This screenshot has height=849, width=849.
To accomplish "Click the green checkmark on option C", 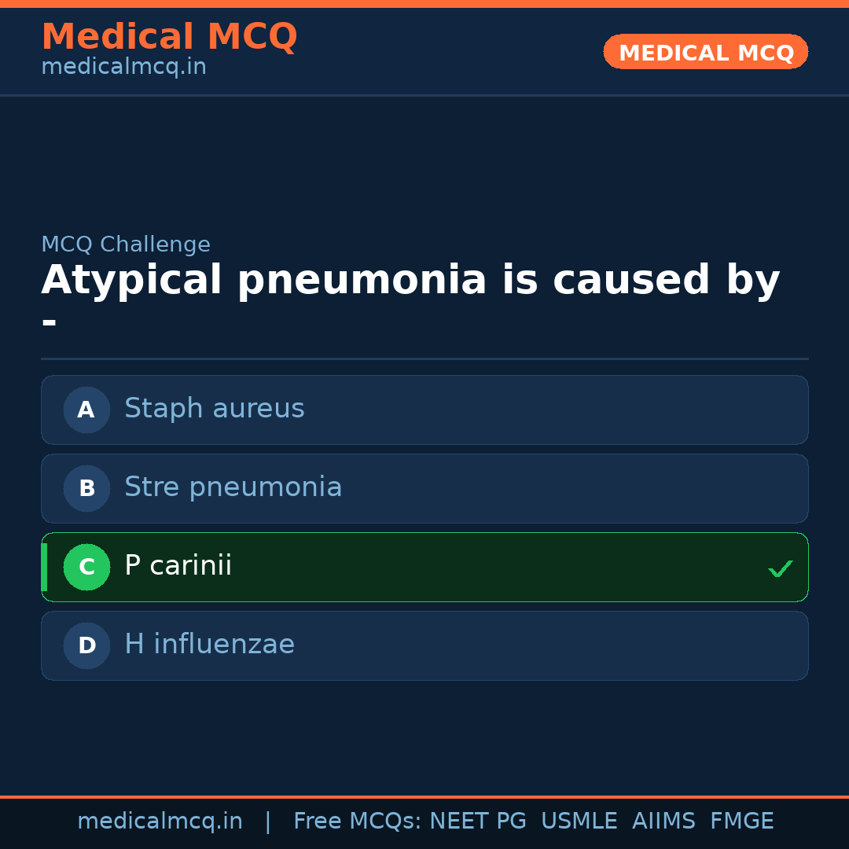I will coord(780,568).
